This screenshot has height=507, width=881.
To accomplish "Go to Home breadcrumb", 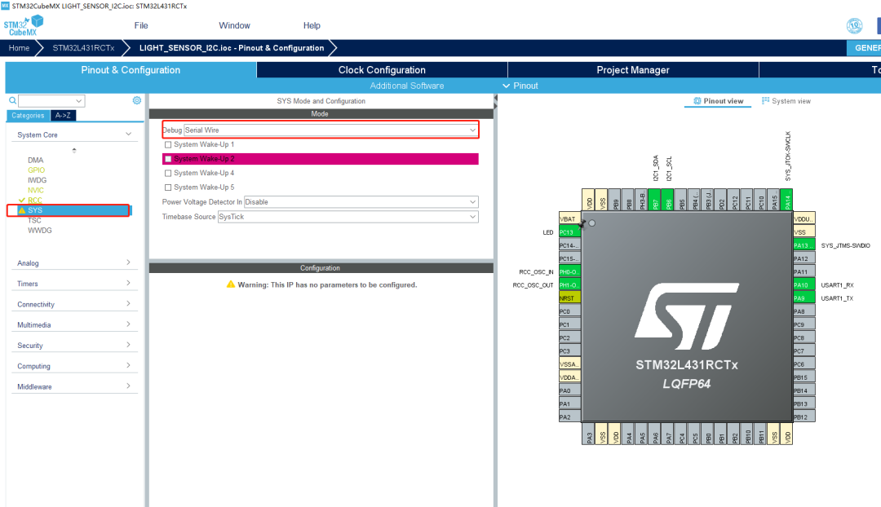I will coord(19,48).
